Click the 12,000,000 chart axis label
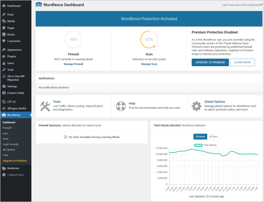 coord(161,148)
